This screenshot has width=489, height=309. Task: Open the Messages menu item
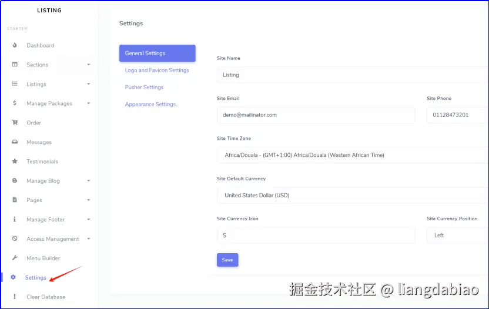click(39, 142)
